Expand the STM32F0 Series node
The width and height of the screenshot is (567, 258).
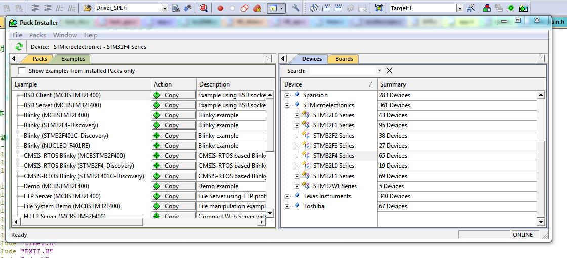click(x=297, y=115)
